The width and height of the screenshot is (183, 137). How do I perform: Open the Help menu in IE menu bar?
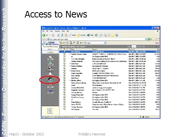pyautogui.click(x=68, y=31)
